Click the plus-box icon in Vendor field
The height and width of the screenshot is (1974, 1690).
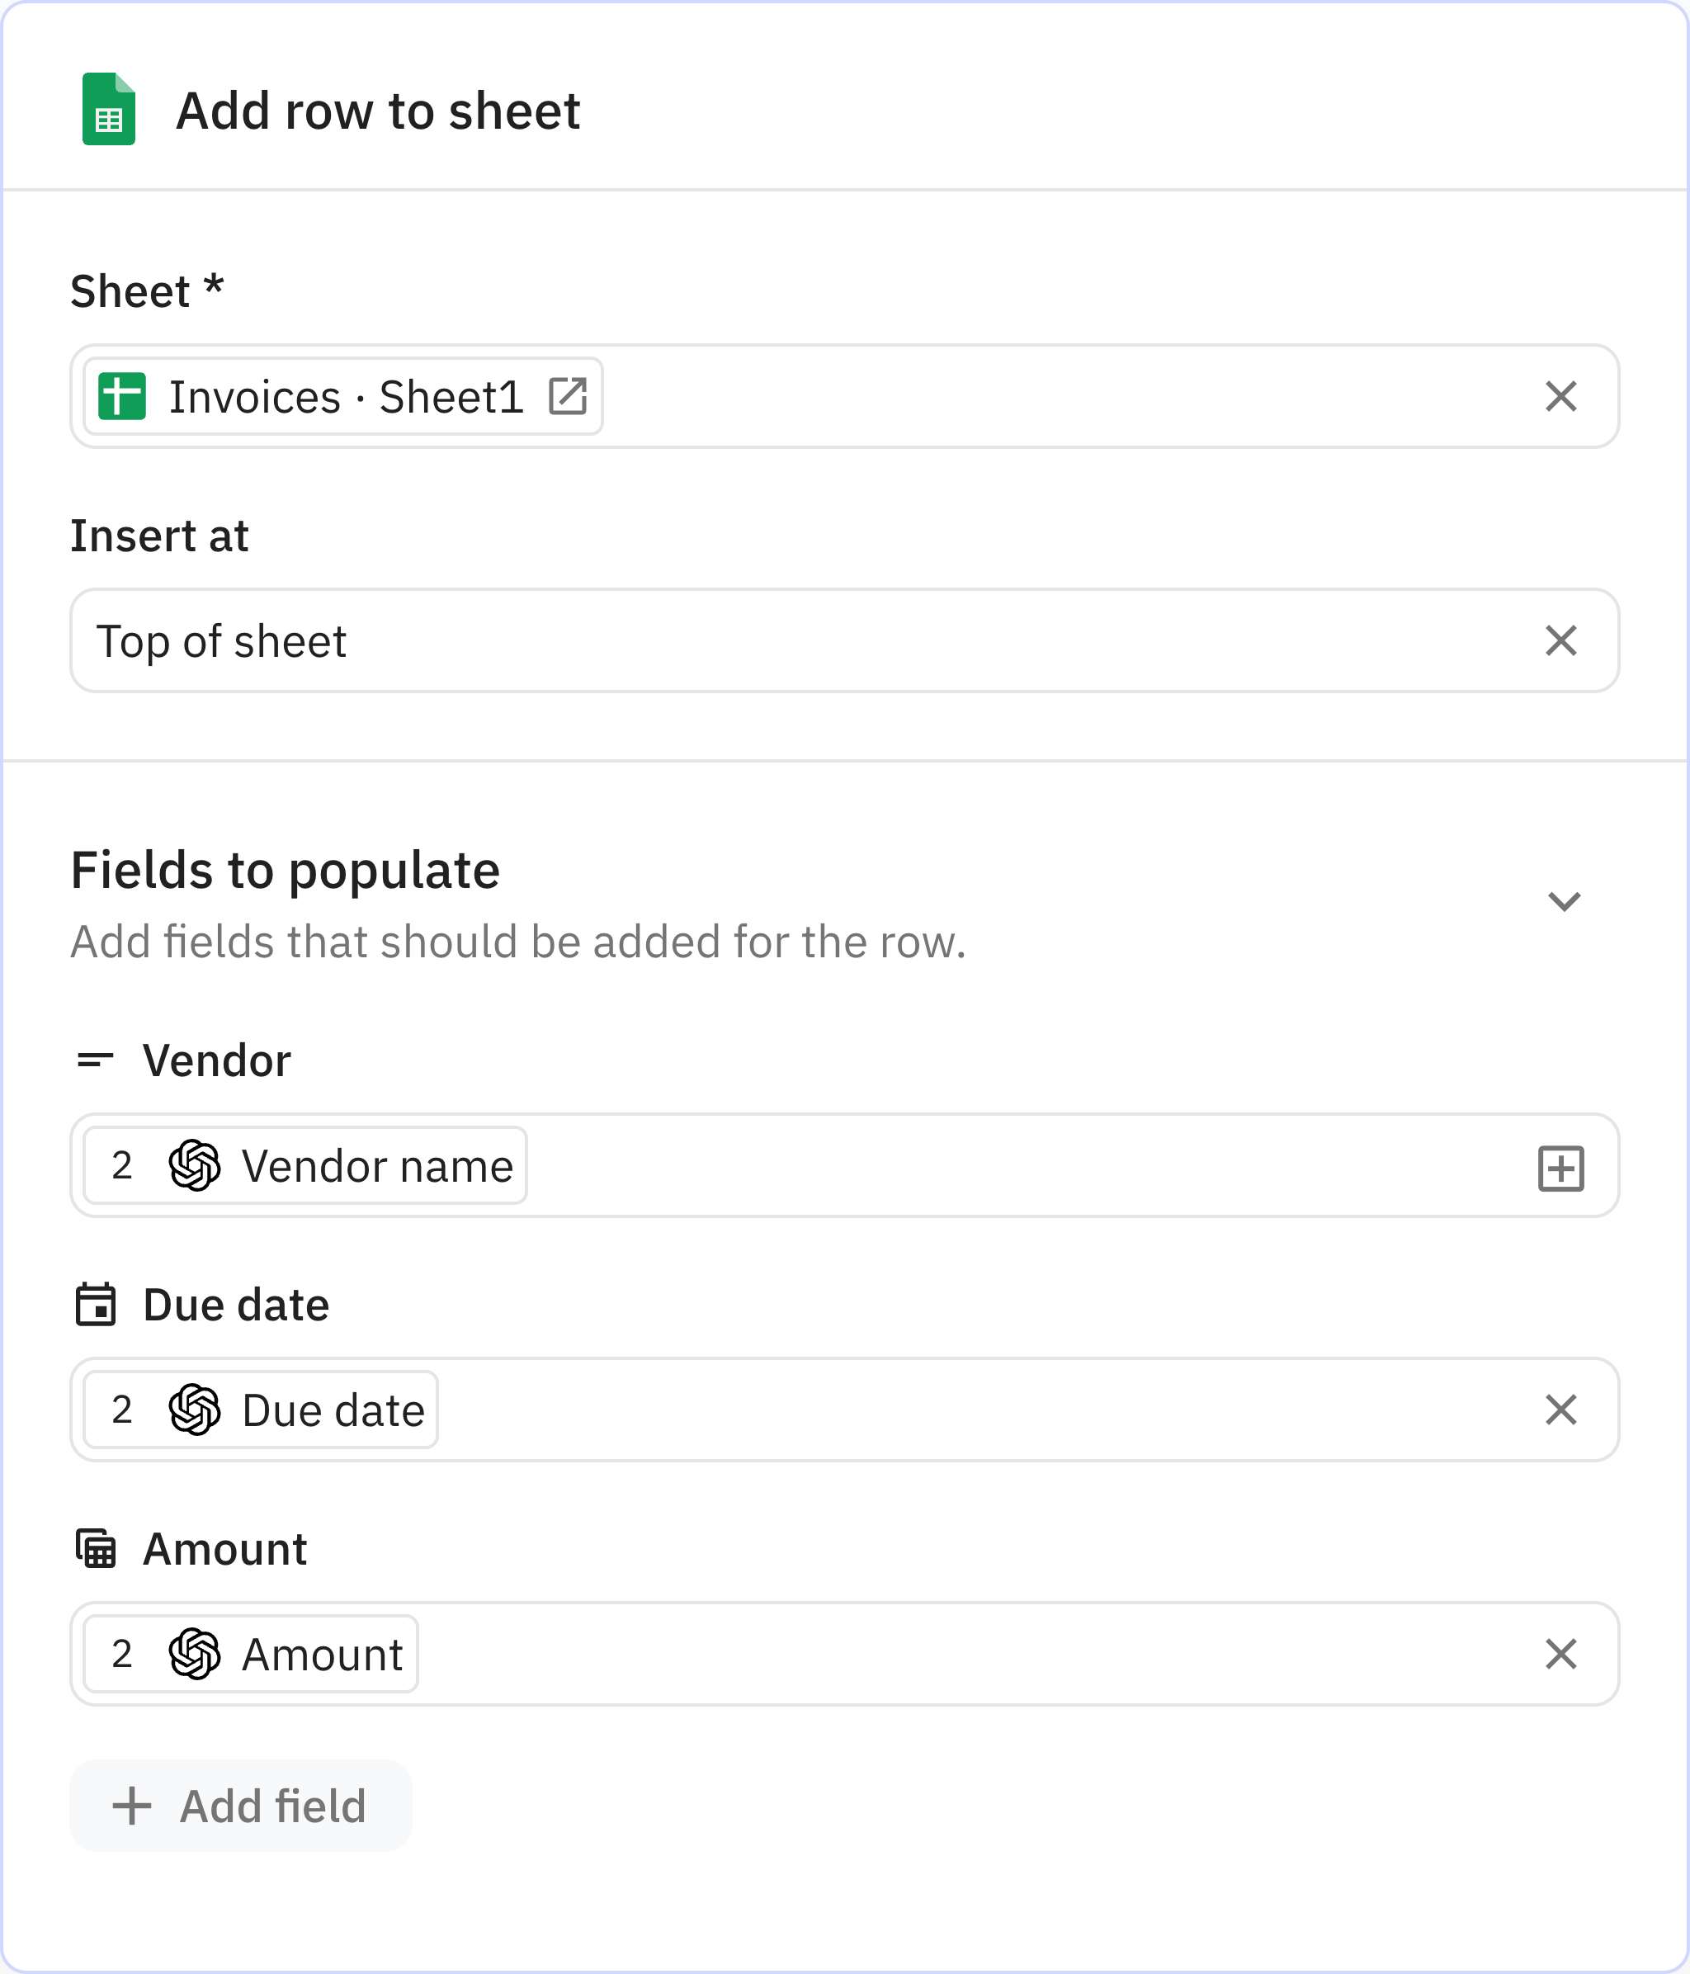(x=1560, y=1168)
